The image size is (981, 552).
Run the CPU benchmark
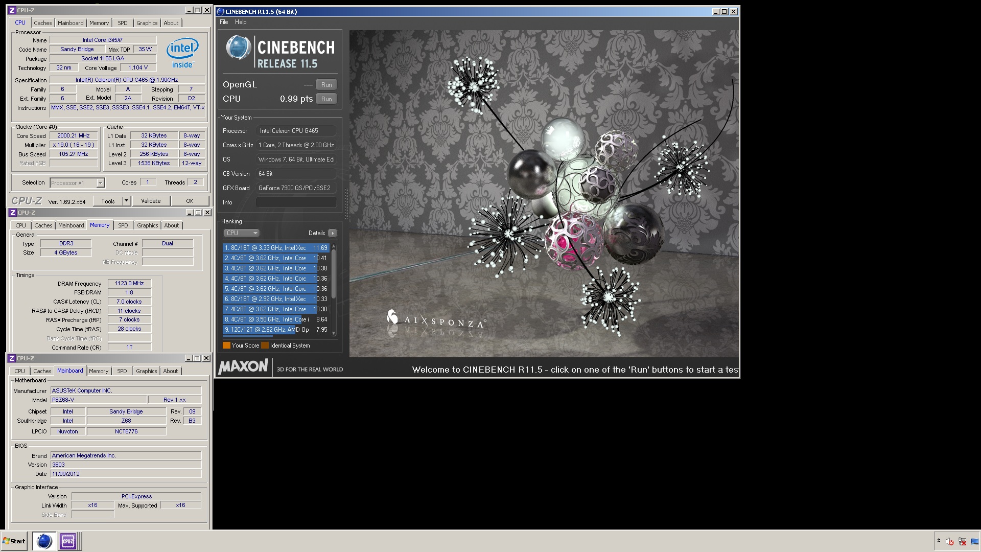[326, 99]
